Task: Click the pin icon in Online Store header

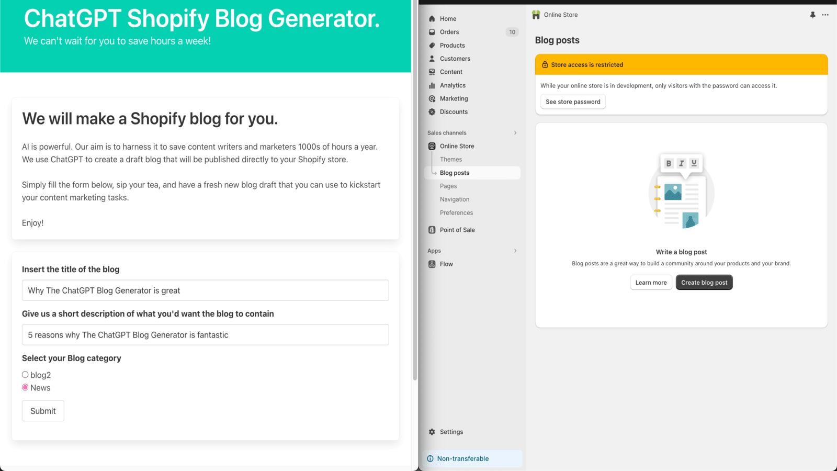Action: point(812,15)
